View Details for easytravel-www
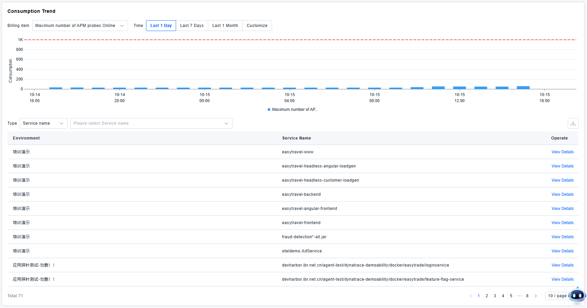Viewport: 587px width, 308px height. click(x=562, y=152)
